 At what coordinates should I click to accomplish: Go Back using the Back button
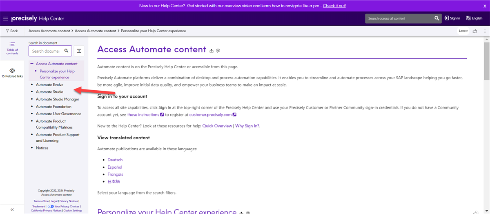click(x=12, y=31)
